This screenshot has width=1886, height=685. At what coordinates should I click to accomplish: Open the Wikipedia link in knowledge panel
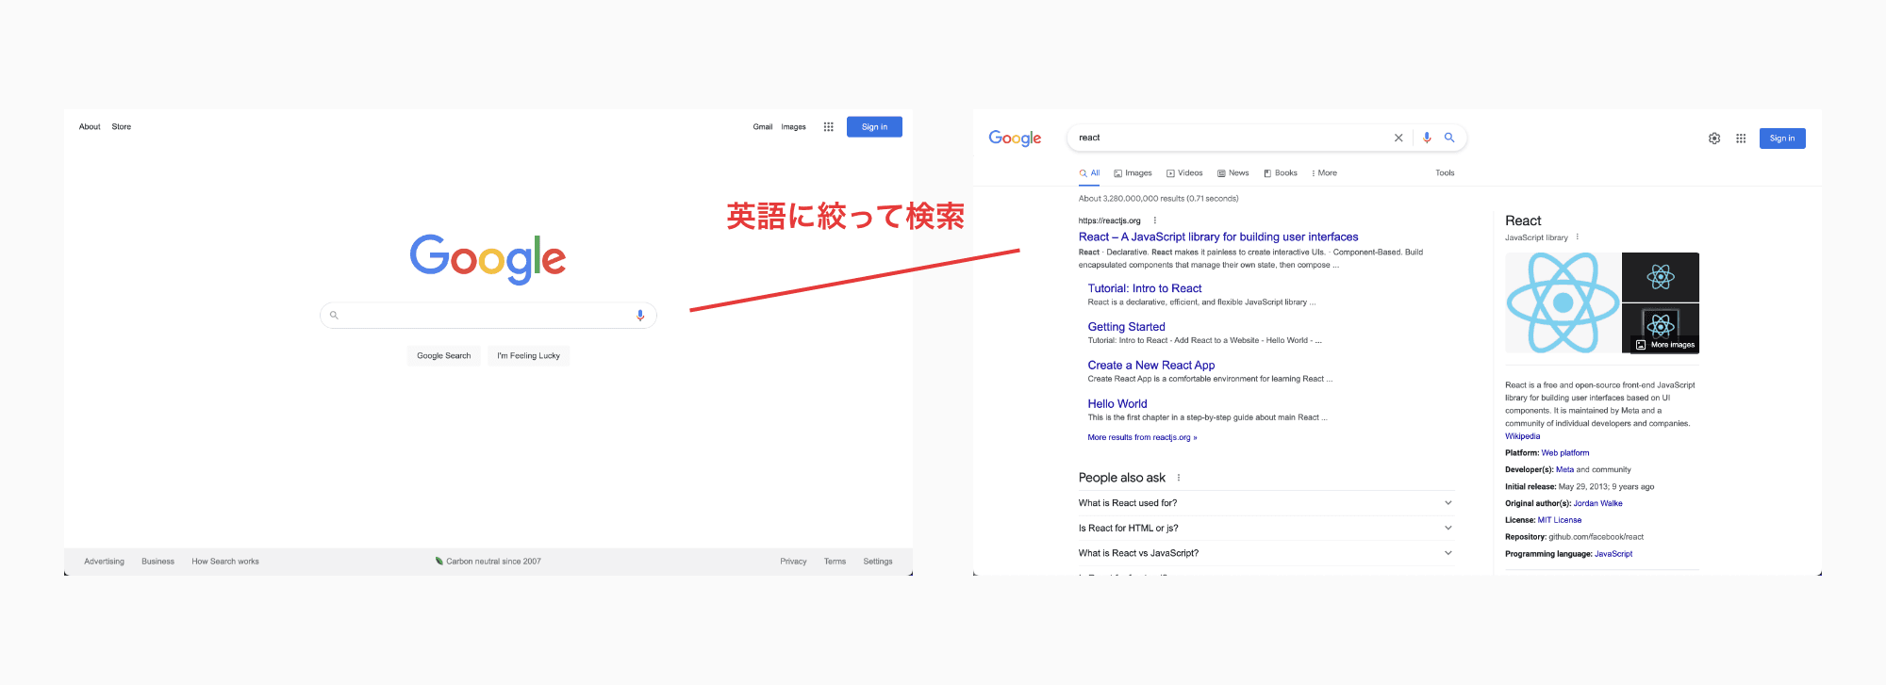click(1522, 436)
